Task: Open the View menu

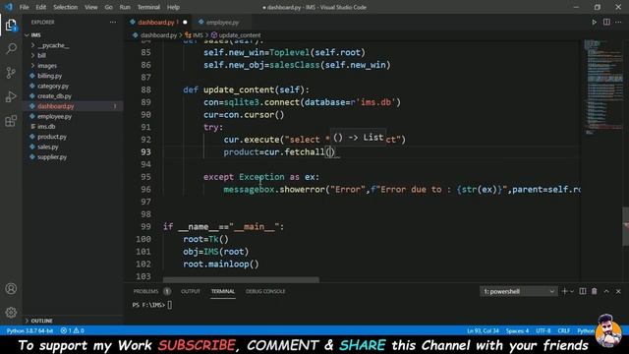Action: pyautogui.click(x=91, y=7)
